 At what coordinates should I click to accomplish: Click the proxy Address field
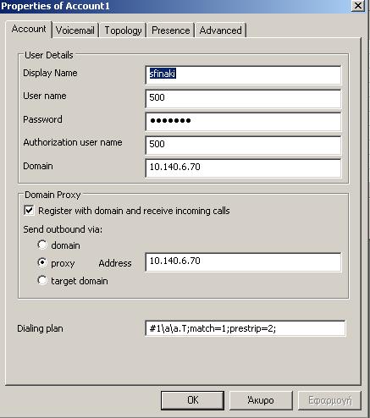(x=243, y=262)
